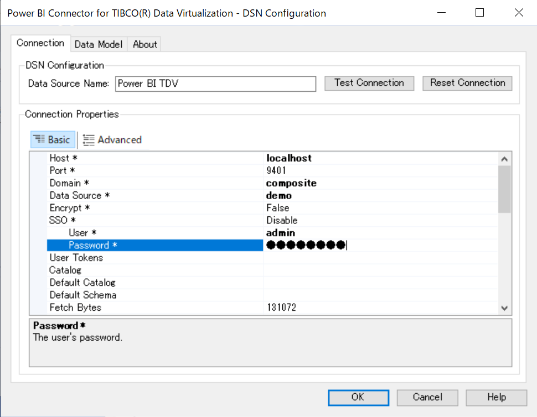Click the scroll down arrow in properties list
Screen dimensions: 537x417
coord(504,308)
